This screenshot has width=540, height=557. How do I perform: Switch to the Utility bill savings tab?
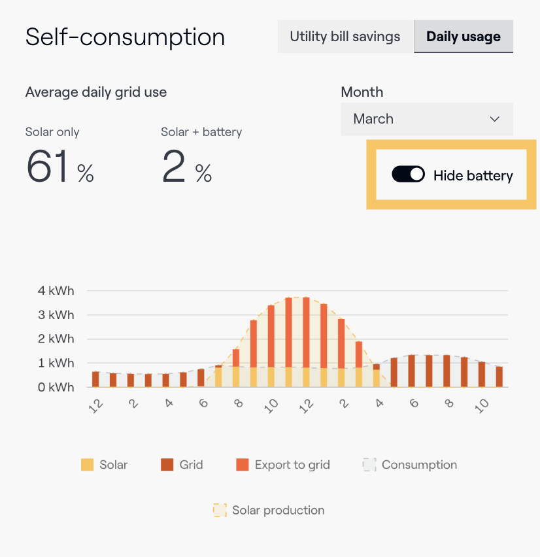point(345,37)
